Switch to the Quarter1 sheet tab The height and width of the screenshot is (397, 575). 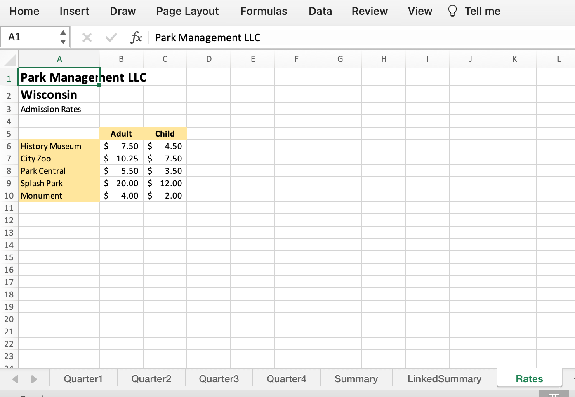(83, 378)
